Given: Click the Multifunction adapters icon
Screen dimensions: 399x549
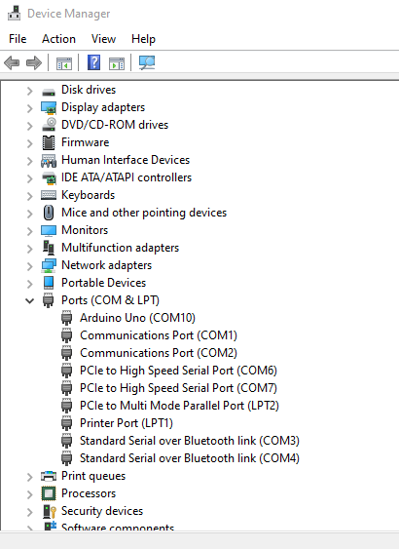Looking at the screenshot, I should coord(49,248).
